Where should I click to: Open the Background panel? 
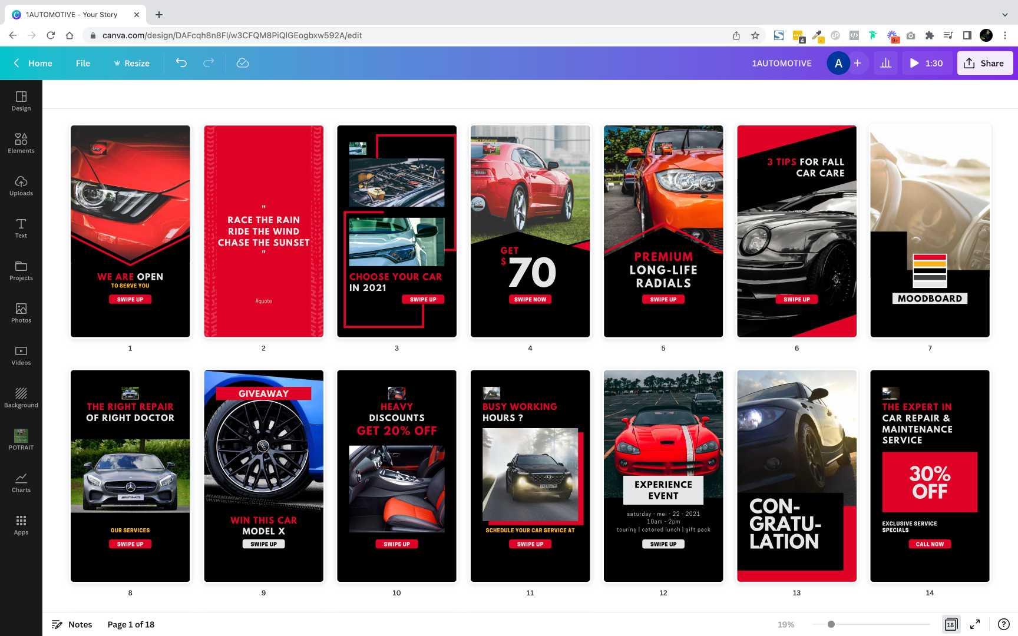point(21,397)
